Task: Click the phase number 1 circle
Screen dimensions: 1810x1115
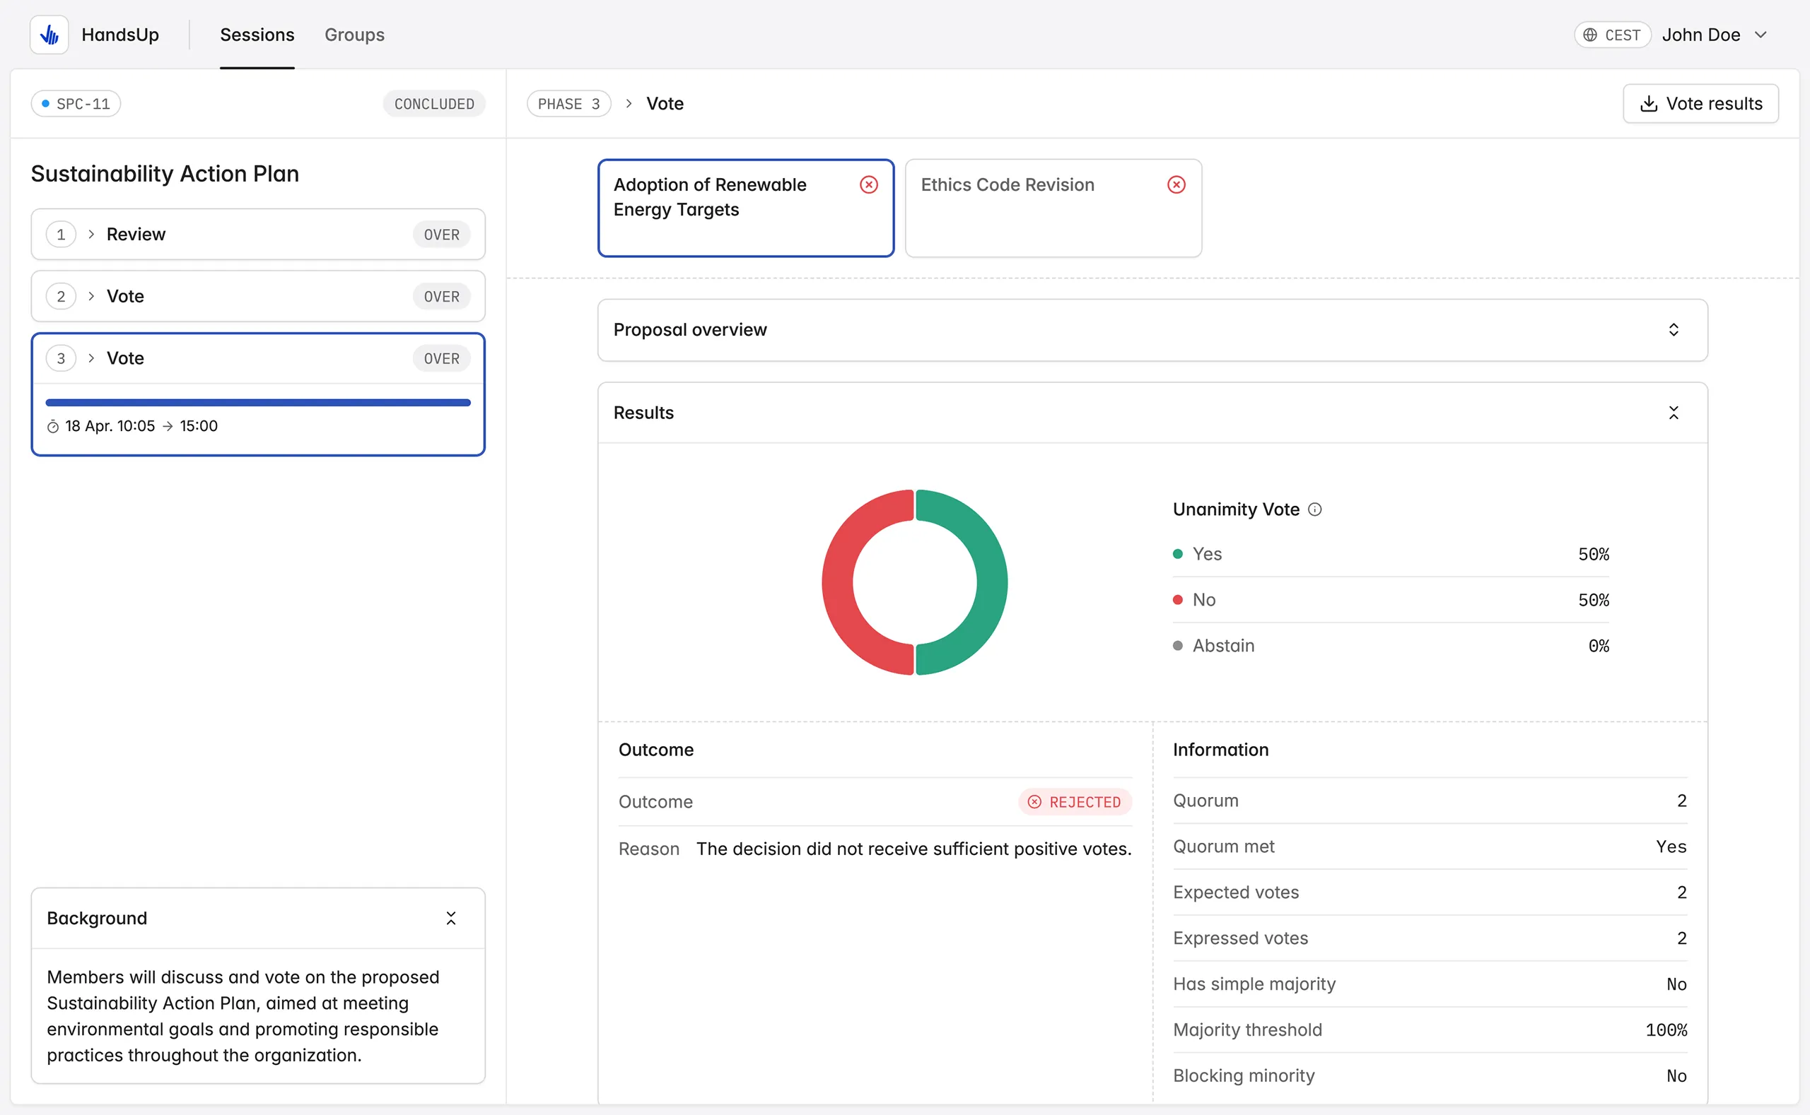Action: click(x=62, y=235)
